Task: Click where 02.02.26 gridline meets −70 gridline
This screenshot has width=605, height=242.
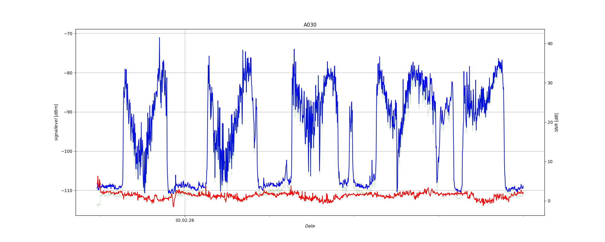Action: pyautogui.click(x=185, y=34)
